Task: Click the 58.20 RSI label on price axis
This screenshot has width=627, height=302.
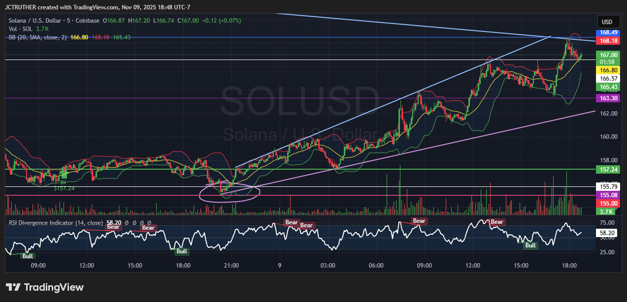Action: (607, 232)
